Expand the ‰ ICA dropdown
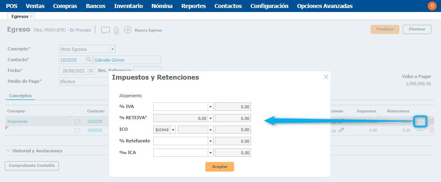 [210, 153]
